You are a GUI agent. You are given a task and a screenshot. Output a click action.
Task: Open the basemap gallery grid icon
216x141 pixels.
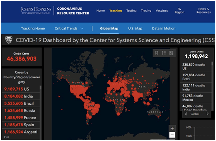[x=171, y=53]
